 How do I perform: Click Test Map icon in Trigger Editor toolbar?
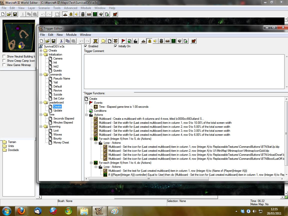pos(193,41)
